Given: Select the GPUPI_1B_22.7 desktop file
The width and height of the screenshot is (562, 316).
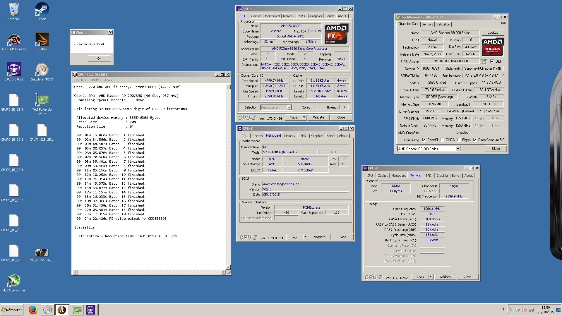Looking at the screenshot, I should click(14, 193).
